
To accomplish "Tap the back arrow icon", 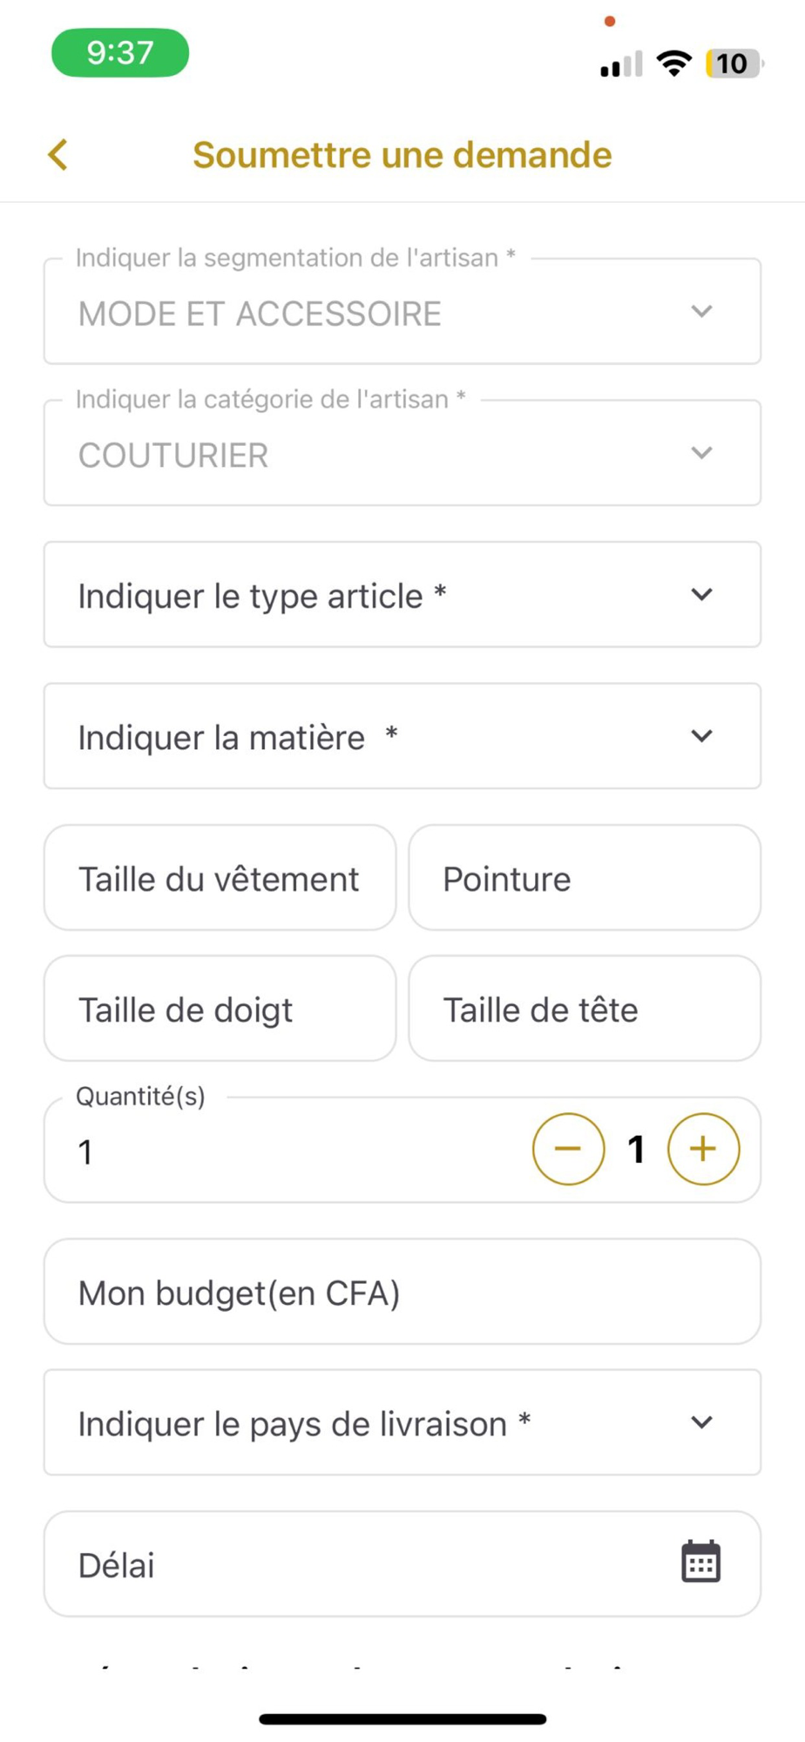I will (58, 155).
